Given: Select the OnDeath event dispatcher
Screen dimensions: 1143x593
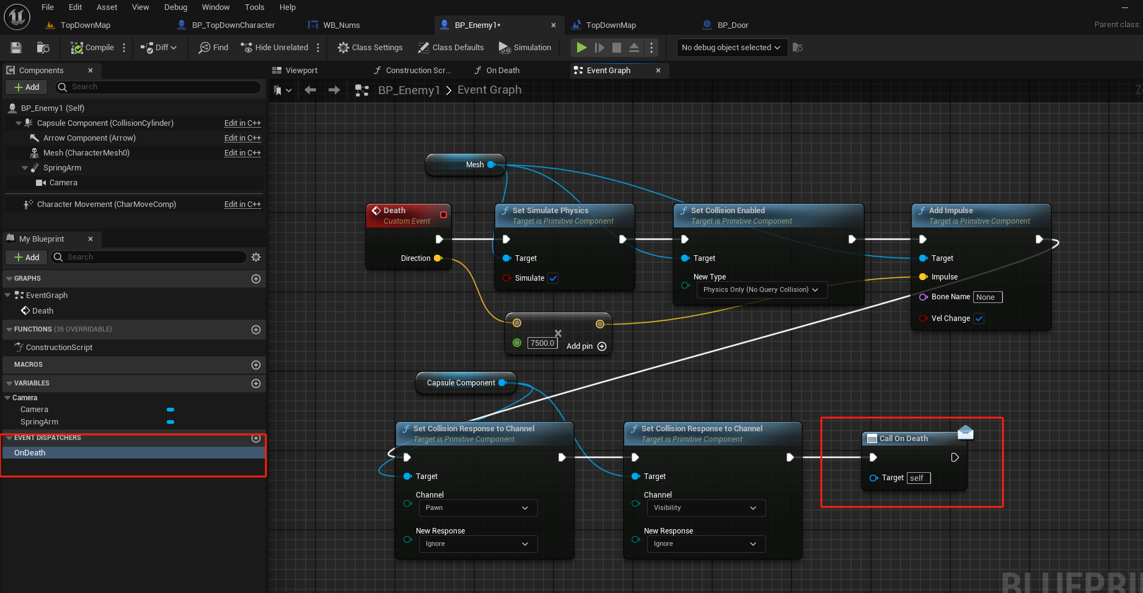Looking at the screenshot, I should pyautogui.click(x=134, y=453).
